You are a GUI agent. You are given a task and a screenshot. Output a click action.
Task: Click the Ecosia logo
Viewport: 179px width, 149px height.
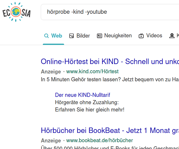point(16,12)
